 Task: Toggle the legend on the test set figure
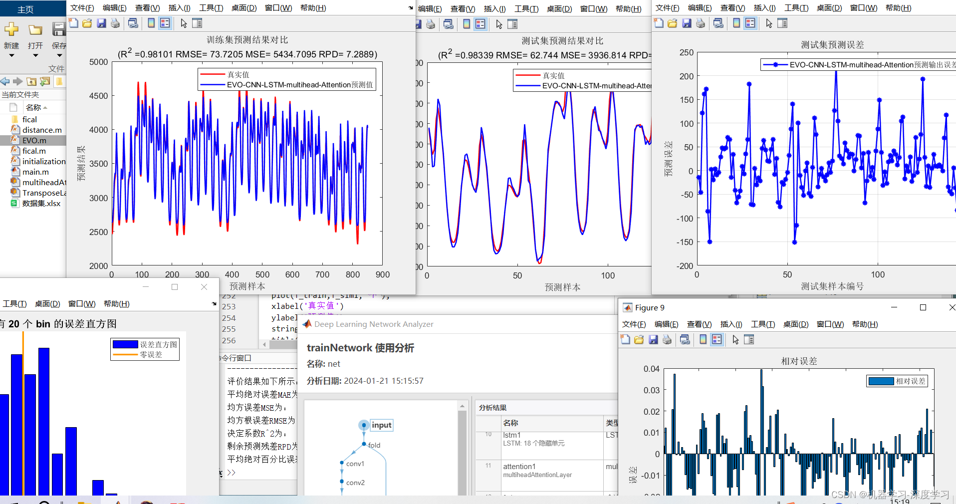click(x=480, y=23)
